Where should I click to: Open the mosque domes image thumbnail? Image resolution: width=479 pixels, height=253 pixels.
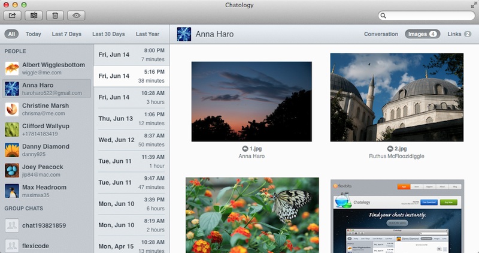pos(397,97)
